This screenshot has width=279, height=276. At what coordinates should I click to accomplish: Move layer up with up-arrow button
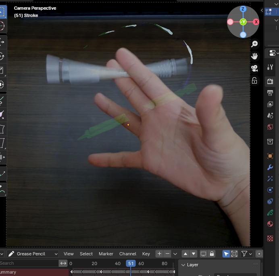point(185,254)
